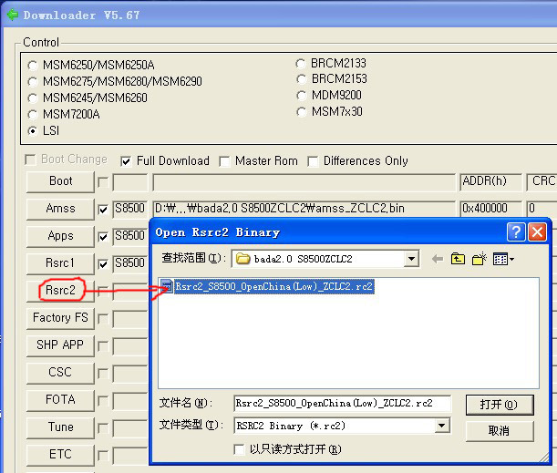Choose the MDM9200 radio option

pos(301,96)
